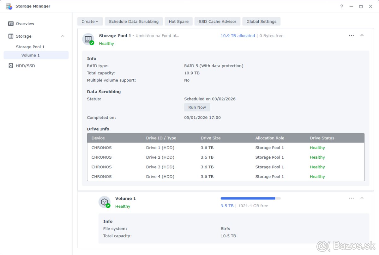
Task: Collapse the Storage tree in the sidebar
Action: coord(62,36)
